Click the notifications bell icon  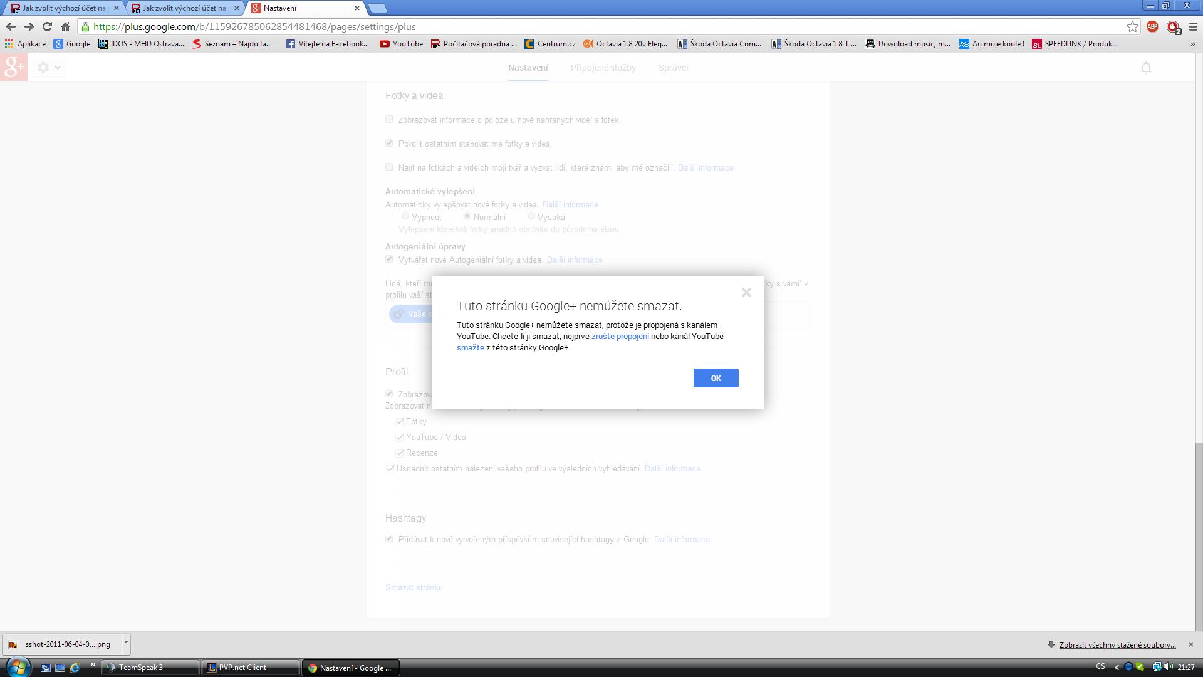(1146, 68)
